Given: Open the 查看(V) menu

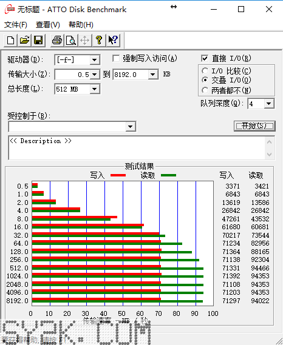Looking at the screenshot, I should (48, 25).
